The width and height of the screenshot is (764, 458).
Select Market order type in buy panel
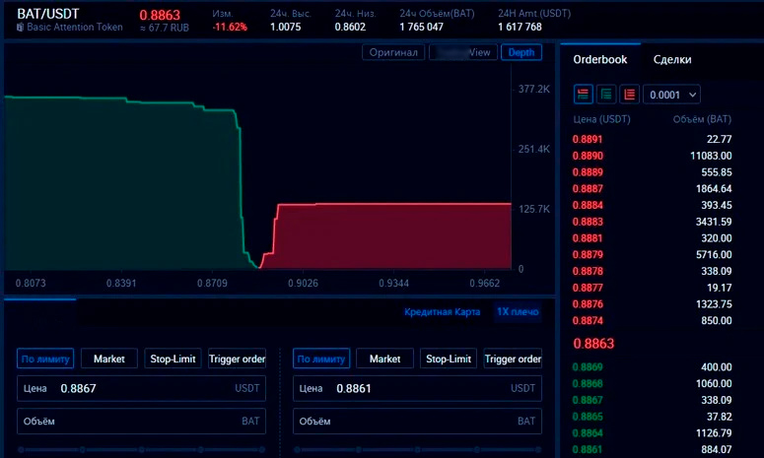coord(108,359)
